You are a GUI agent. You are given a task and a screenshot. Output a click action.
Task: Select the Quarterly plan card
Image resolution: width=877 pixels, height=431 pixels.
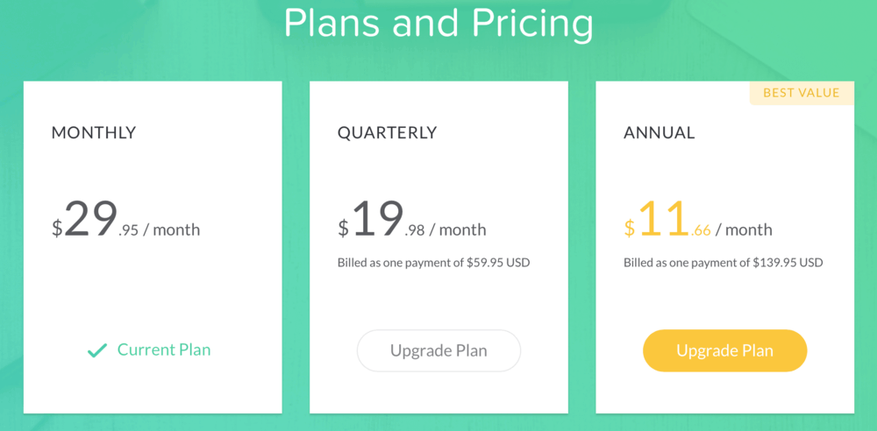[x=438, y=247]
